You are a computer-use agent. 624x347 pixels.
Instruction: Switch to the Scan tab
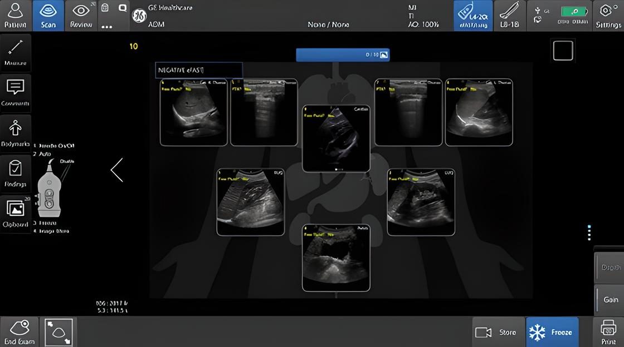point(48,16)
